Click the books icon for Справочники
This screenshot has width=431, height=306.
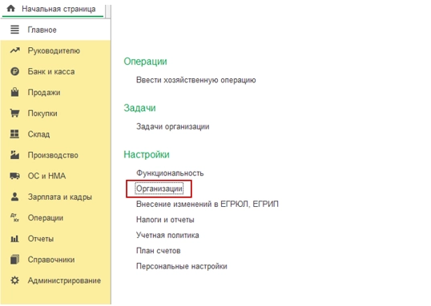coord(15,260)
